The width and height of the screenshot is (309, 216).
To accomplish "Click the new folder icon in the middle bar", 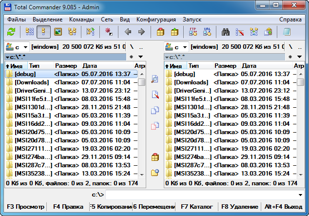I will tap(155, 172).
